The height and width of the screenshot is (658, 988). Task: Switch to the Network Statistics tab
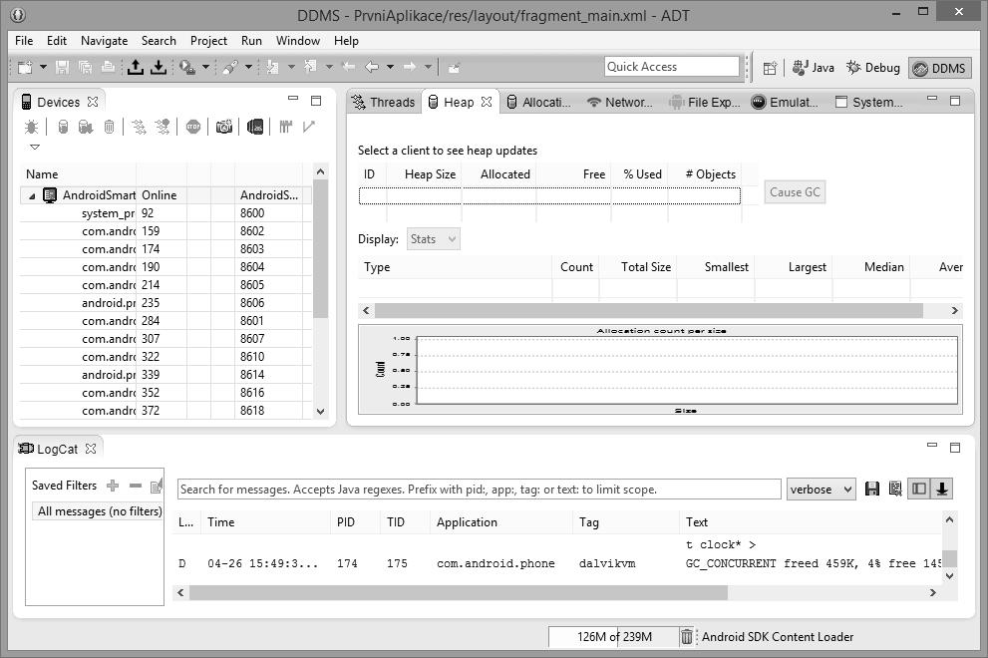619,102
